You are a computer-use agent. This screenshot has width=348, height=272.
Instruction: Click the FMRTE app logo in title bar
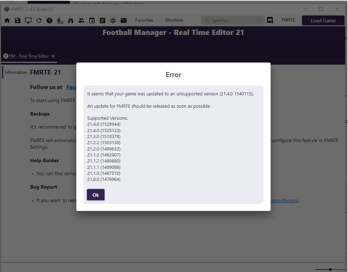tap(7, 9)
